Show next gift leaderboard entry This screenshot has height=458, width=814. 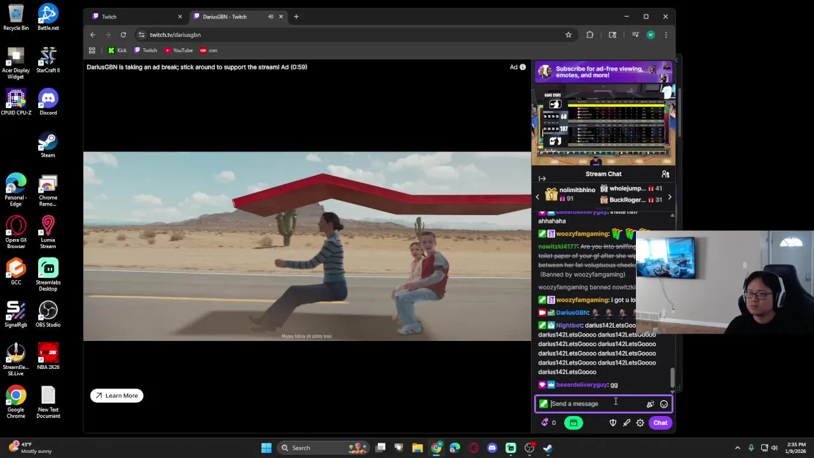[x=669, y=197]
